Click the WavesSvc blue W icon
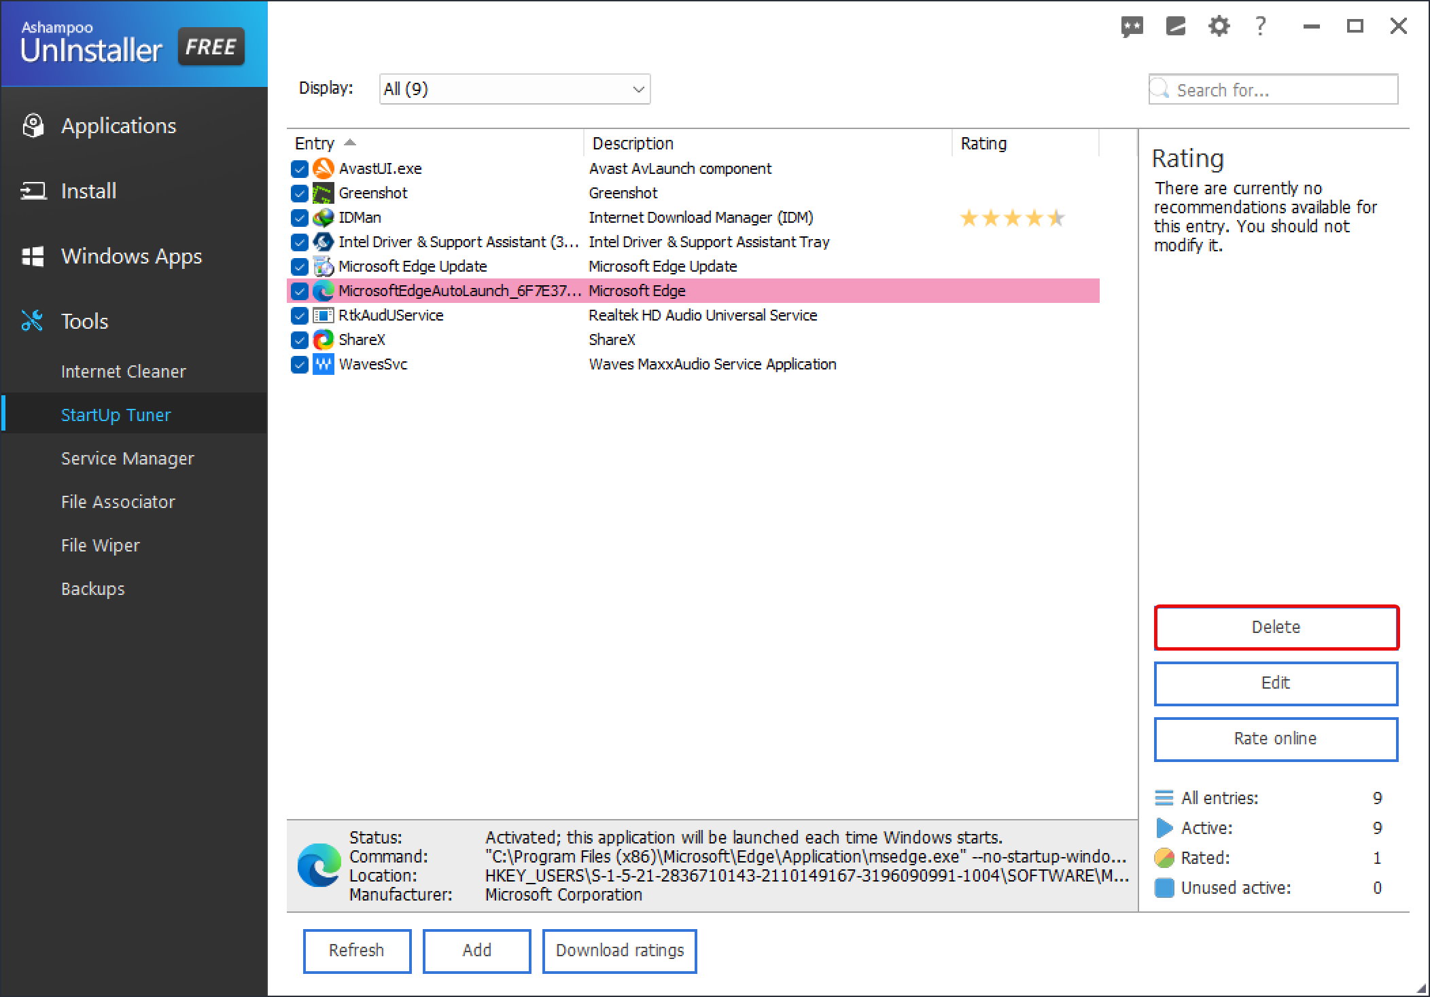Screen dimensions: 1430x997 [x=324, y=364]
